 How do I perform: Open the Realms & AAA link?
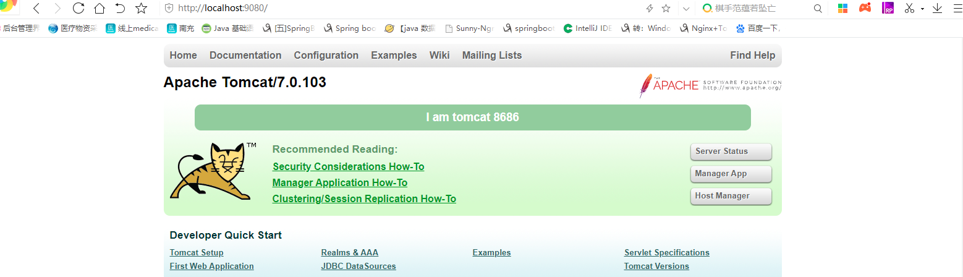(350, 252)
